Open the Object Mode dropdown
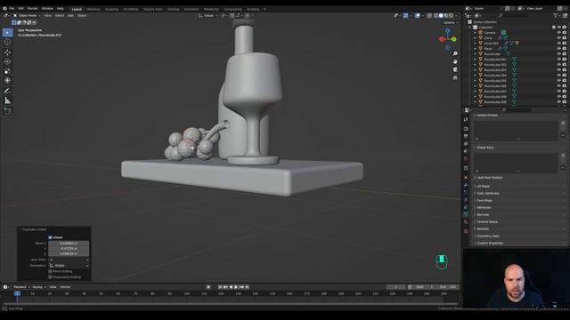Viewport: 570px width, 320px height. [27, 16]
